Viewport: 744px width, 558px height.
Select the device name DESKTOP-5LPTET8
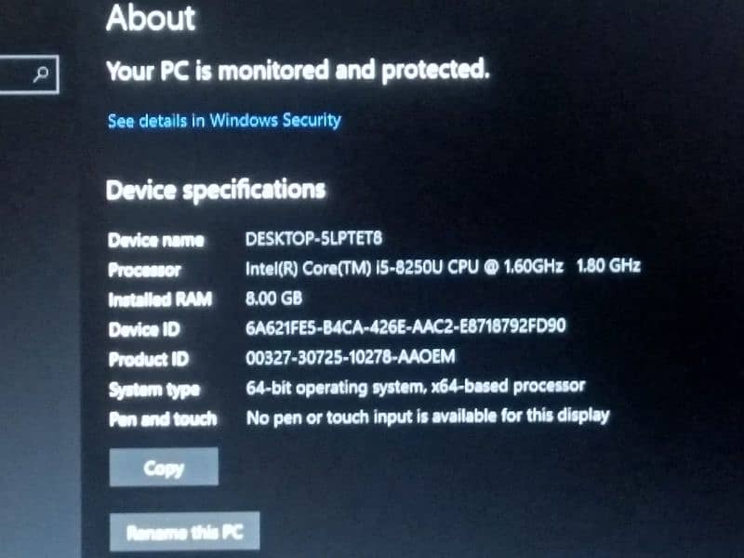point(313,238)
